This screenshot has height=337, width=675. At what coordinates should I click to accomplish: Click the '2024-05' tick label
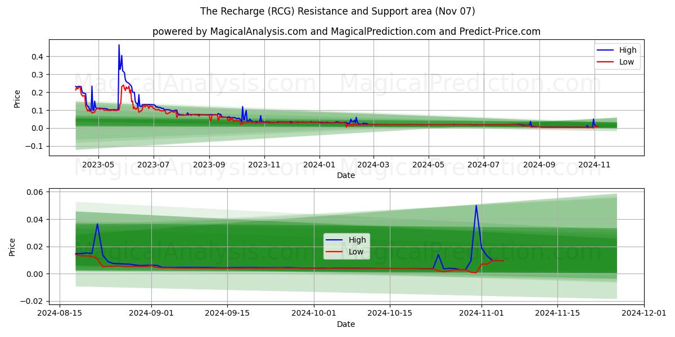pyautogui.click(x=429, y=165)
